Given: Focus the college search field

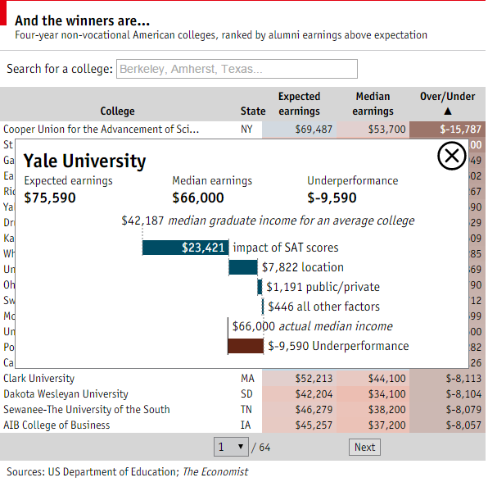Looking at the screenshot, I should click(237, 69).
